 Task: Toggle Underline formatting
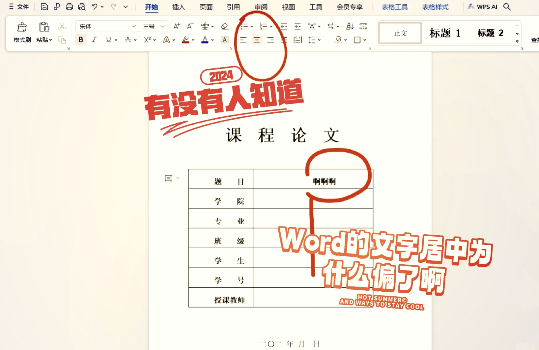[108, 40]
